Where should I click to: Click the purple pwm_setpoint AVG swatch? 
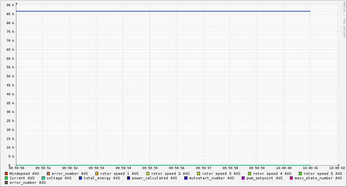[x=243, y=178]
